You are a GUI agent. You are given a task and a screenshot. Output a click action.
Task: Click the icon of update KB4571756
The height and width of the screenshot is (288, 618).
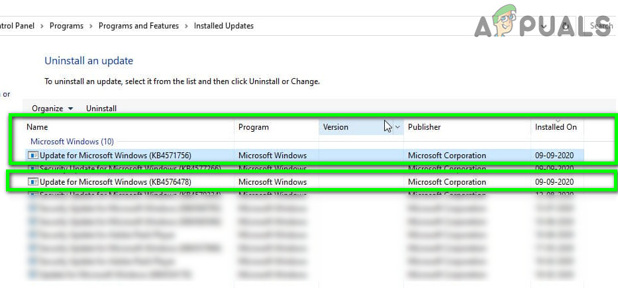pos(32,155)
